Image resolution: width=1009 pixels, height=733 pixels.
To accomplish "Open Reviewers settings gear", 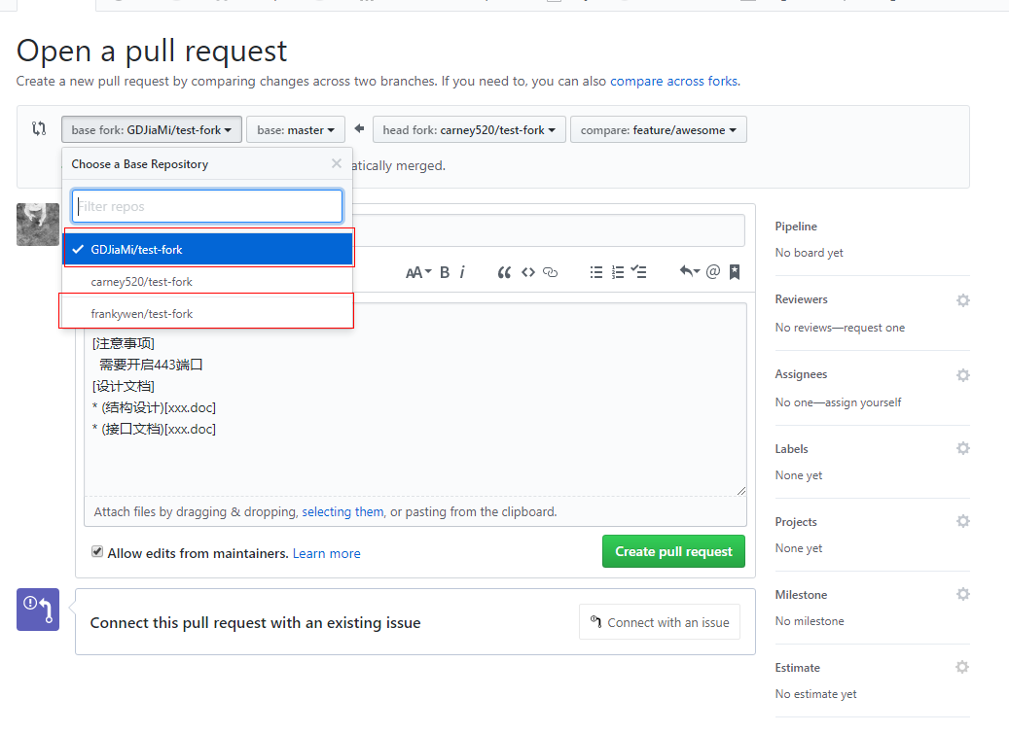I will pos(962,299).
